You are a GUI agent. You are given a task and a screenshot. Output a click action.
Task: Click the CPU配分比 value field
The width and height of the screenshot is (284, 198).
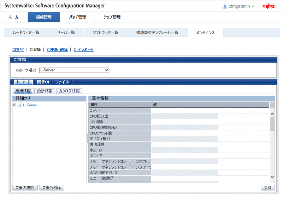[x=184, y=116]
